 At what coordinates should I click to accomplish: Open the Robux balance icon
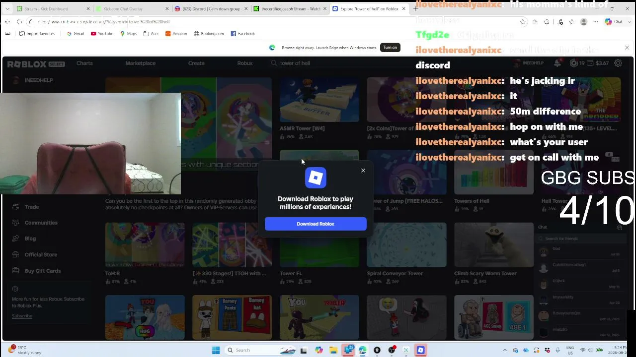click(573, 63)
